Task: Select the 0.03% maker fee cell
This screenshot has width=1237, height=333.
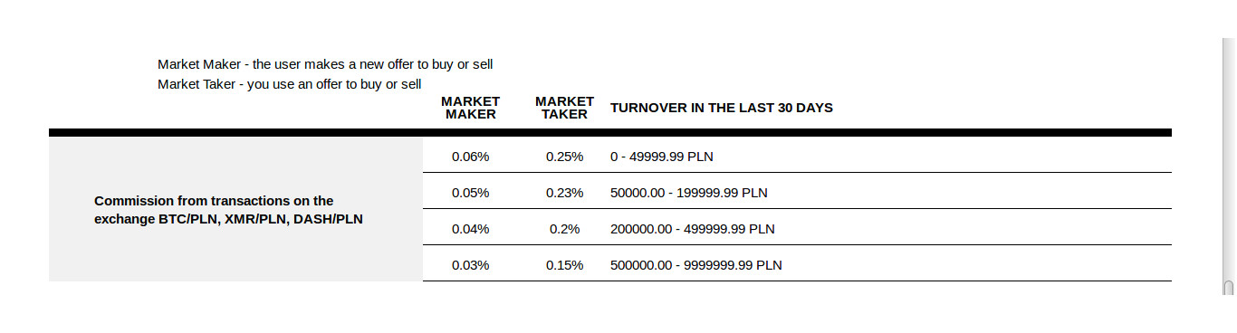Action: click(x=470, y=265)
